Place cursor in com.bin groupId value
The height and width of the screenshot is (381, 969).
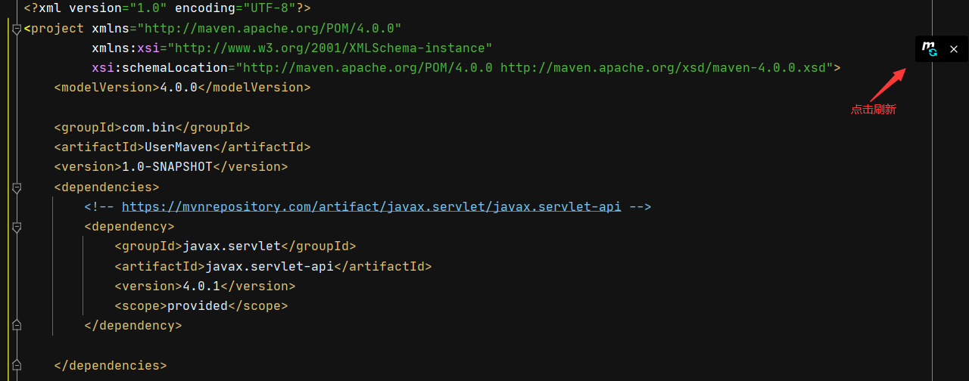[x=148, y=127]
